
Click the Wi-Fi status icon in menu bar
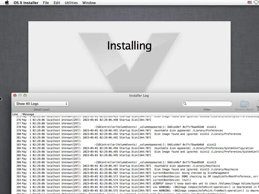click(256, 3)
